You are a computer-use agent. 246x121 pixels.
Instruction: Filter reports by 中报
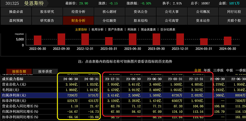point(229,70)
